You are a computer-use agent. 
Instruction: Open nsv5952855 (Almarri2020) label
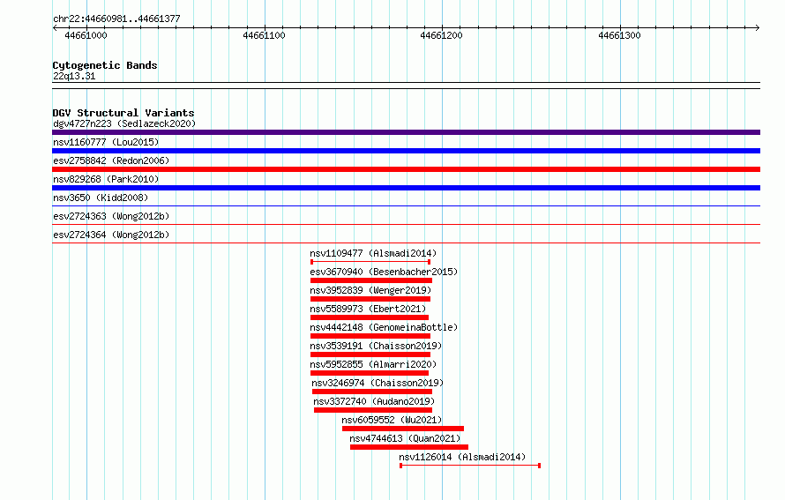tap(373, 364)
